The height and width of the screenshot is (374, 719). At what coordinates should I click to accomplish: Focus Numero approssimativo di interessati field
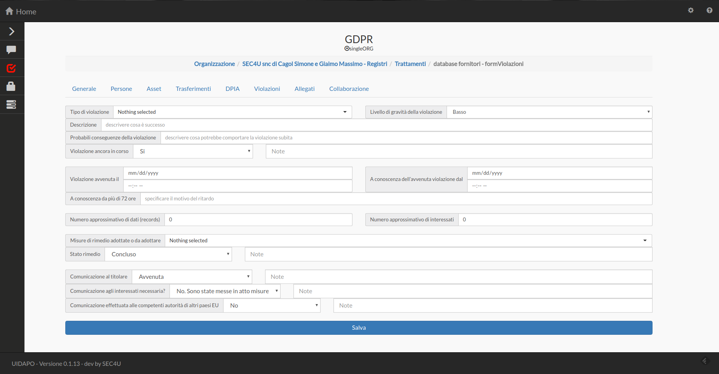[555, 220]
